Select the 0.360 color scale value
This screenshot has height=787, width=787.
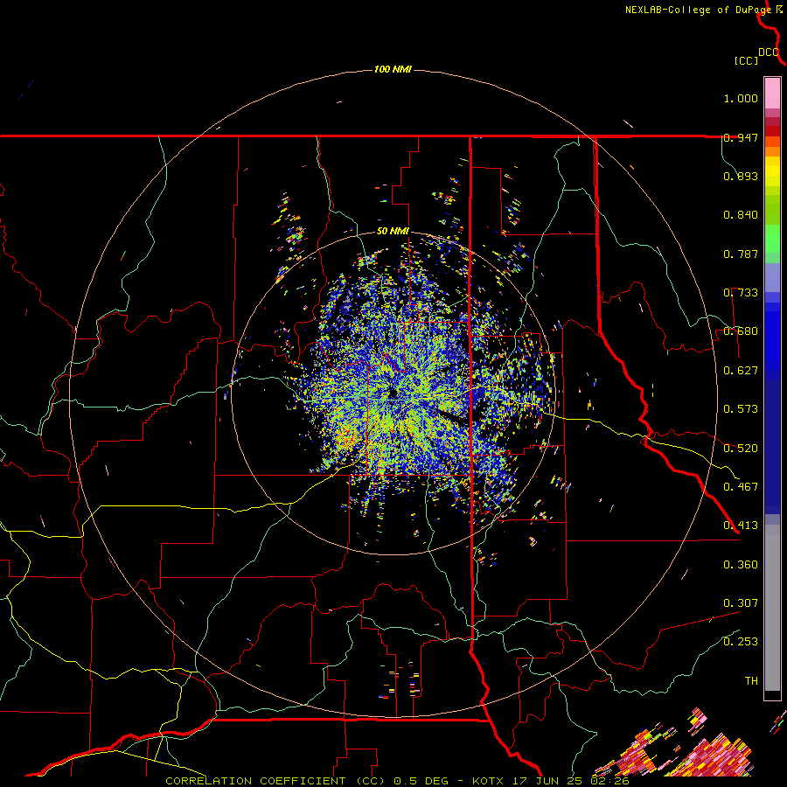point(741,565)
